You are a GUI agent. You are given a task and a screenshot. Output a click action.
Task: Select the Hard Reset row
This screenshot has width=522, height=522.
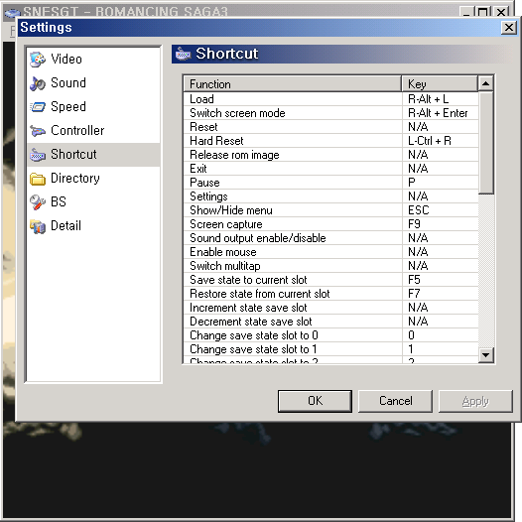pyautogui.click(x=330, y=141)
